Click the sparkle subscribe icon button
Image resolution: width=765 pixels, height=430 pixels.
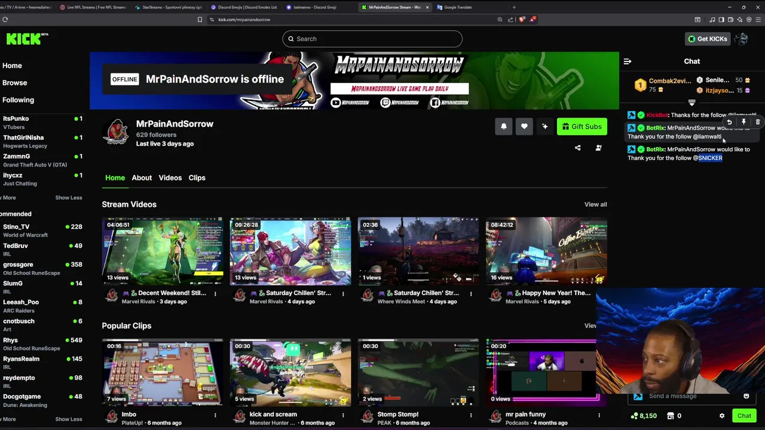coord(544,127)
